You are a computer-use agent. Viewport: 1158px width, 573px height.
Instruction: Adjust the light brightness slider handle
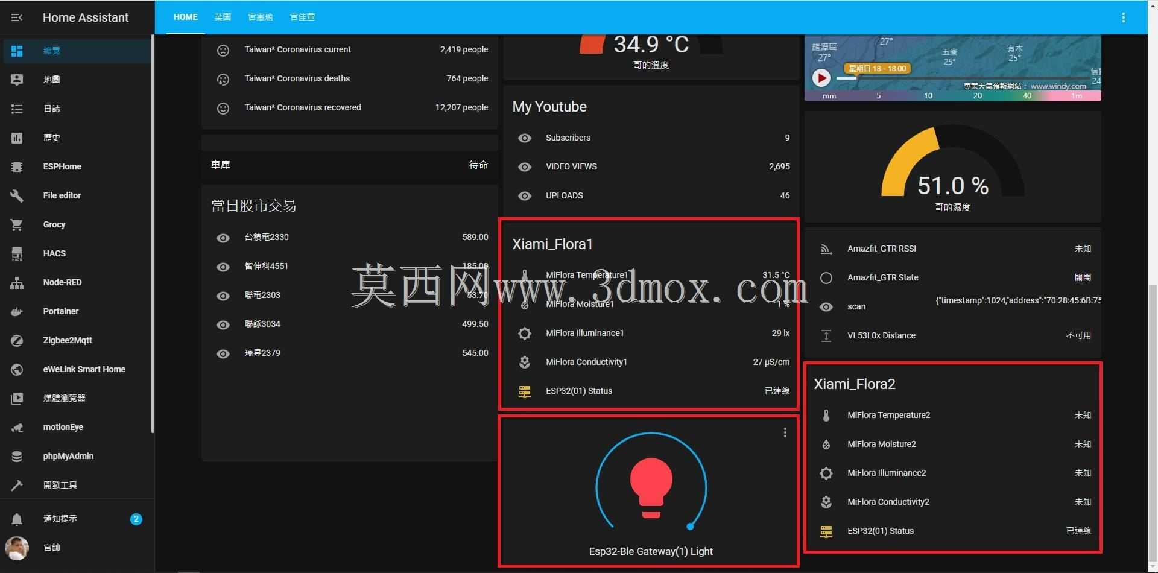coord(690,527)
